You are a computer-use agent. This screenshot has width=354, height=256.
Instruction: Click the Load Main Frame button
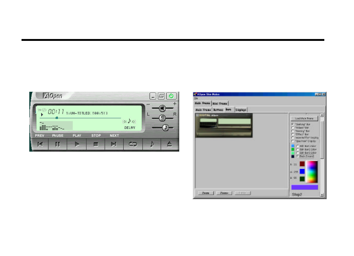tap(304, 118)
